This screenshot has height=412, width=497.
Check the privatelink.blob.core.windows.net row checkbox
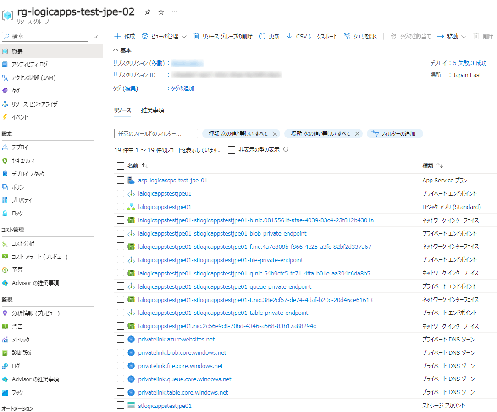tap(121, 352)
